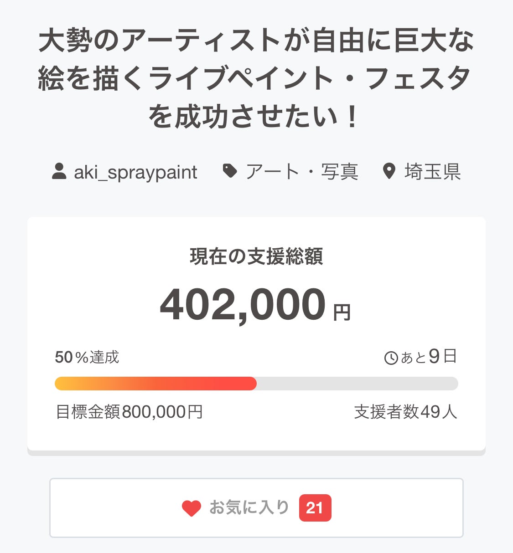Click the red 21 favorites count badge
This screenshot has height=553, width=513.
coord(315,508)
